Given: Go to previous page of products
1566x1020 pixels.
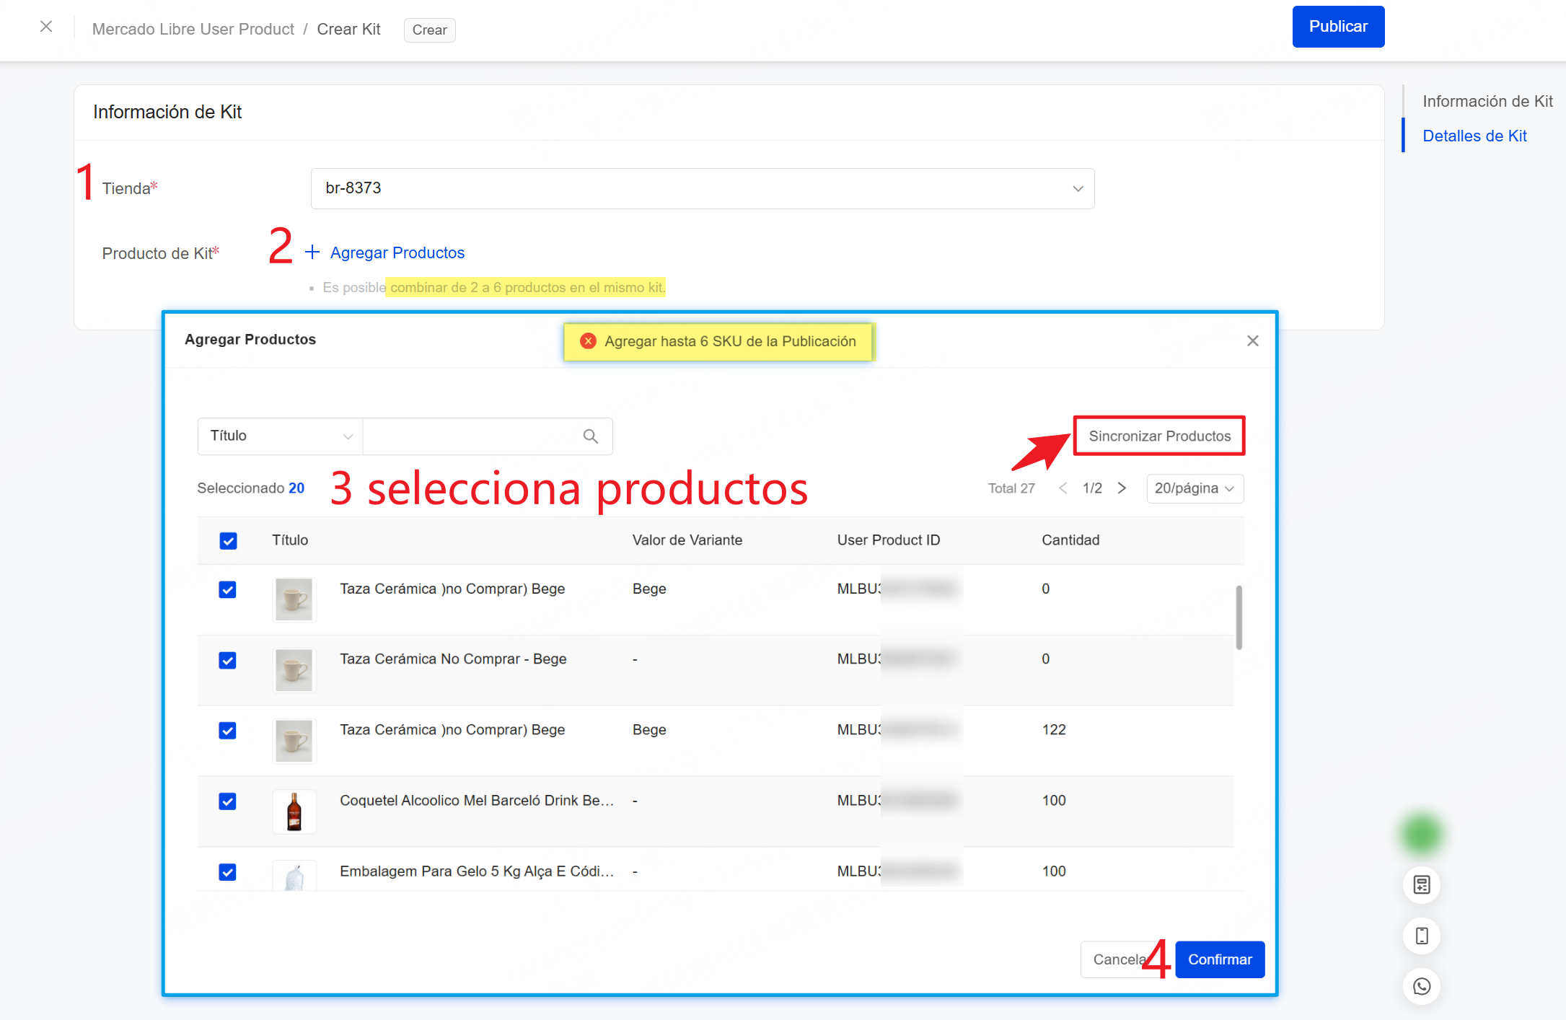Looking at the screenshot, I should [x=1063, y=488].
